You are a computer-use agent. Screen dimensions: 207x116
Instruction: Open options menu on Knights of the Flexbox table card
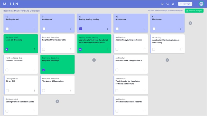[x=71, y=49]
